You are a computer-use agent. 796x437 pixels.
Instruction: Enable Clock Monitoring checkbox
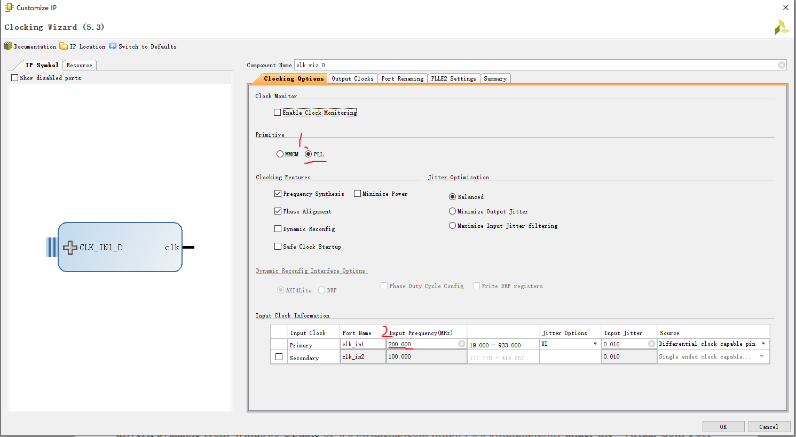[278, 113]
